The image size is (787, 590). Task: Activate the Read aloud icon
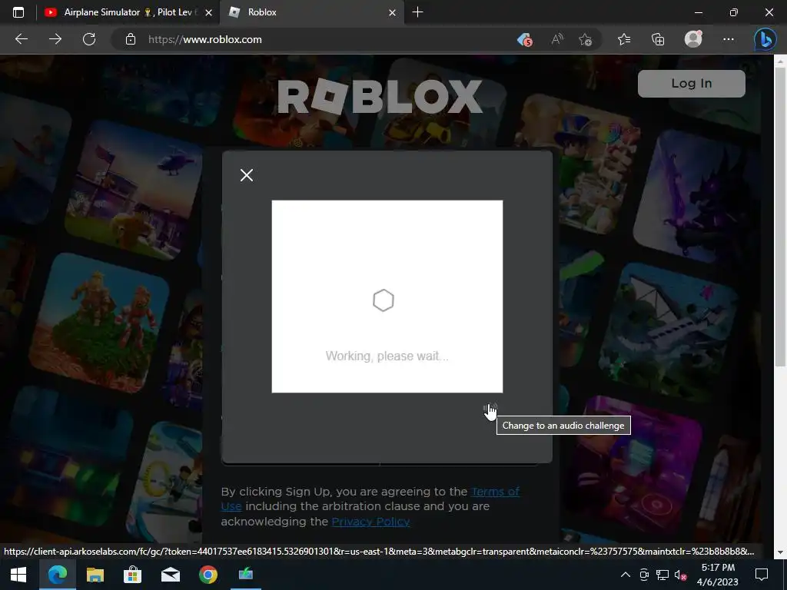click(x=557, y=39)
